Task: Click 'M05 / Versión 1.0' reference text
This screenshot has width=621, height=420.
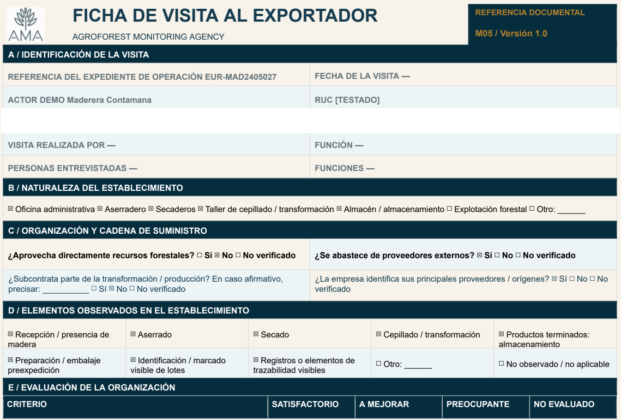Action: tap(511, 33)
